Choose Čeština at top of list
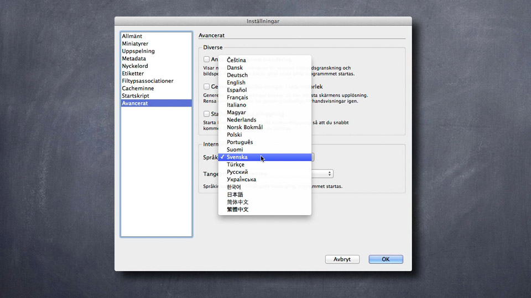 click(x=237, y=60)
